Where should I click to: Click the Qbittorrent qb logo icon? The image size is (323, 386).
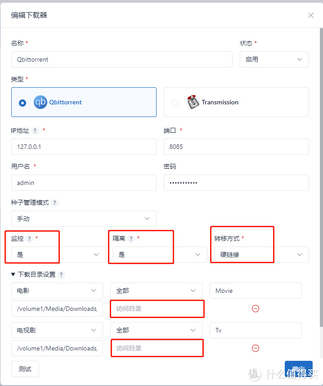click(x=40, y=102)
